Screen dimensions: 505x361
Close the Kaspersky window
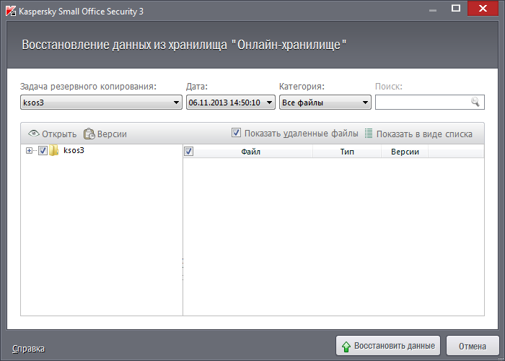pyautogui.click(x=483, y=9)
